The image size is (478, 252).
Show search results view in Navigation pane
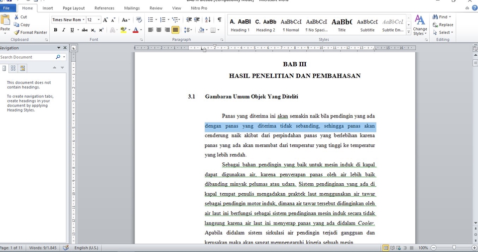(22, 68)
